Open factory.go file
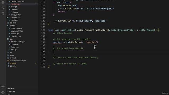 click(15, 47)
